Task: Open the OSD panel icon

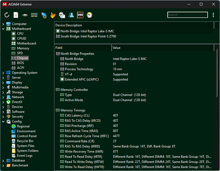Action: 80,15
